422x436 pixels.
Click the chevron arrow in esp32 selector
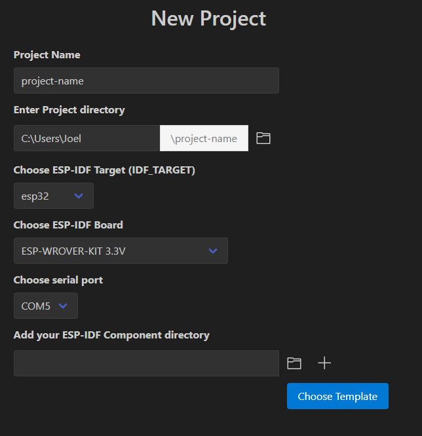coord(79,196)
